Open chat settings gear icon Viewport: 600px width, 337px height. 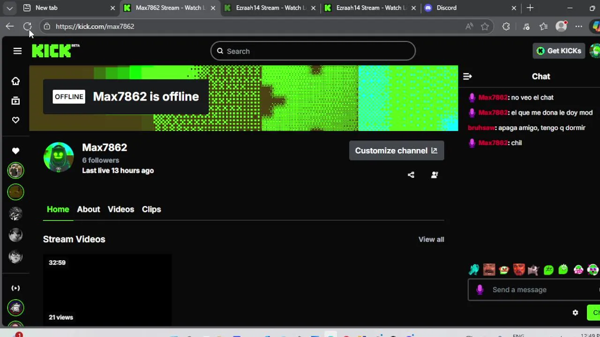click(575, 313)
